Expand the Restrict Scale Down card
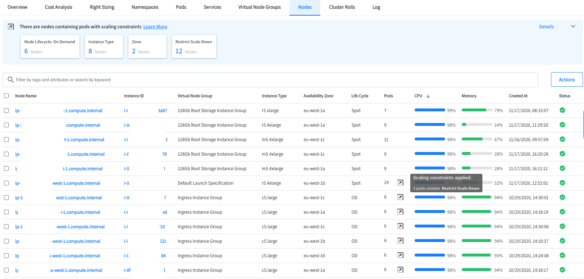The height and width of the screenshot is (279, 584). (x=194, y=46)
